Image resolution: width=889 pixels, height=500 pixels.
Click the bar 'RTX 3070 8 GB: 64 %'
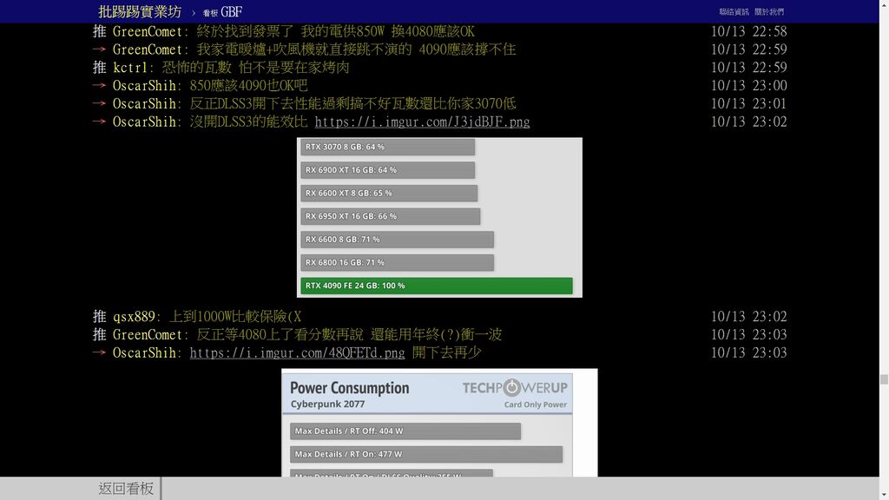point(388,147)
